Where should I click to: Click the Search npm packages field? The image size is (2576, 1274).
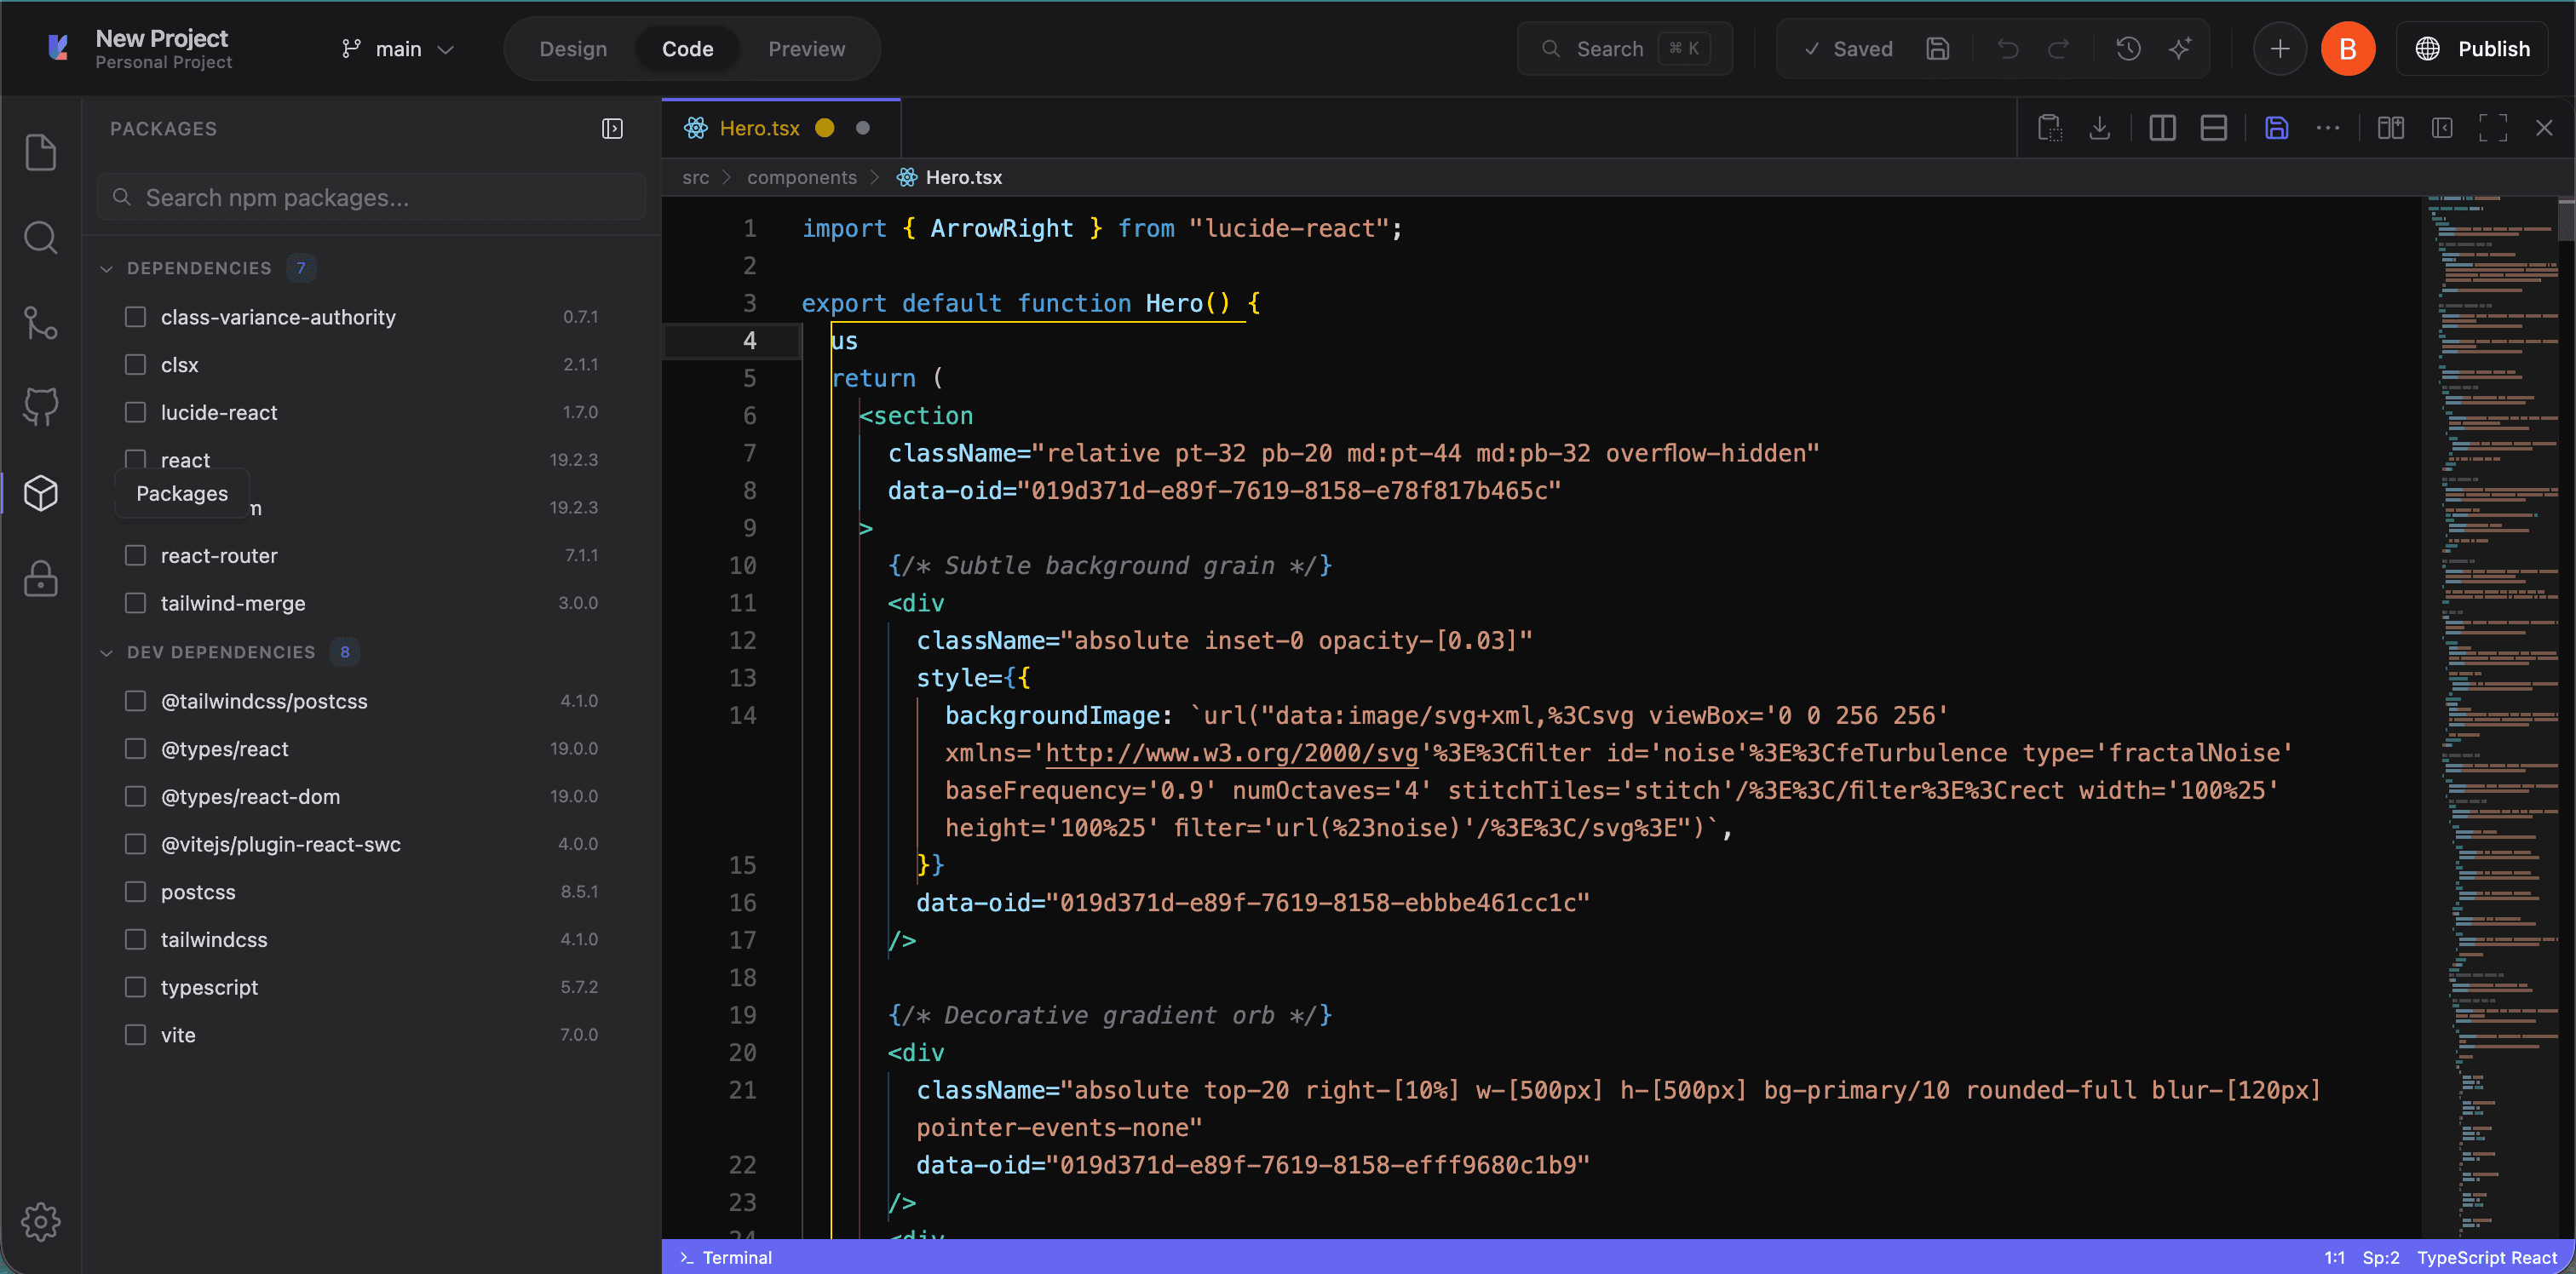tap(371, 198)
